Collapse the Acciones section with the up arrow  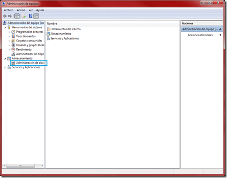click(220, 29)
